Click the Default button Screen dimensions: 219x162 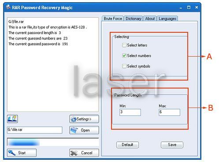pyautogui.click(x=127, y=145)
